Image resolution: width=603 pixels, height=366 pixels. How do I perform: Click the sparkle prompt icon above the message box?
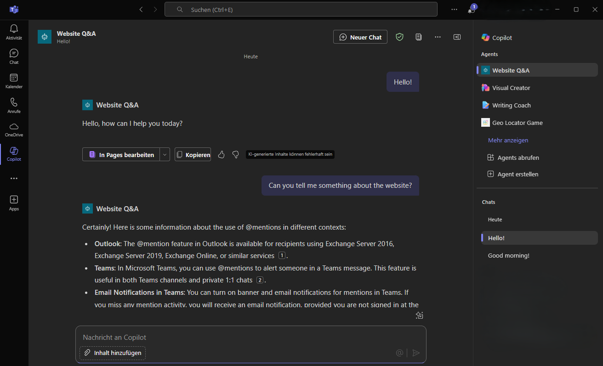419,315
